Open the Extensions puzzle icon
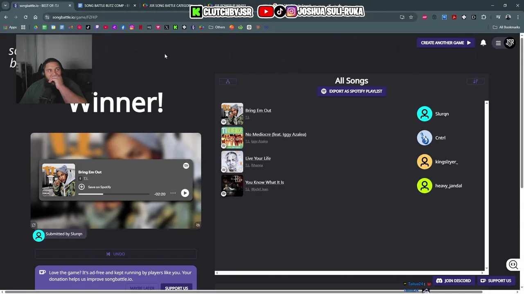 click(x=483, y=17)
